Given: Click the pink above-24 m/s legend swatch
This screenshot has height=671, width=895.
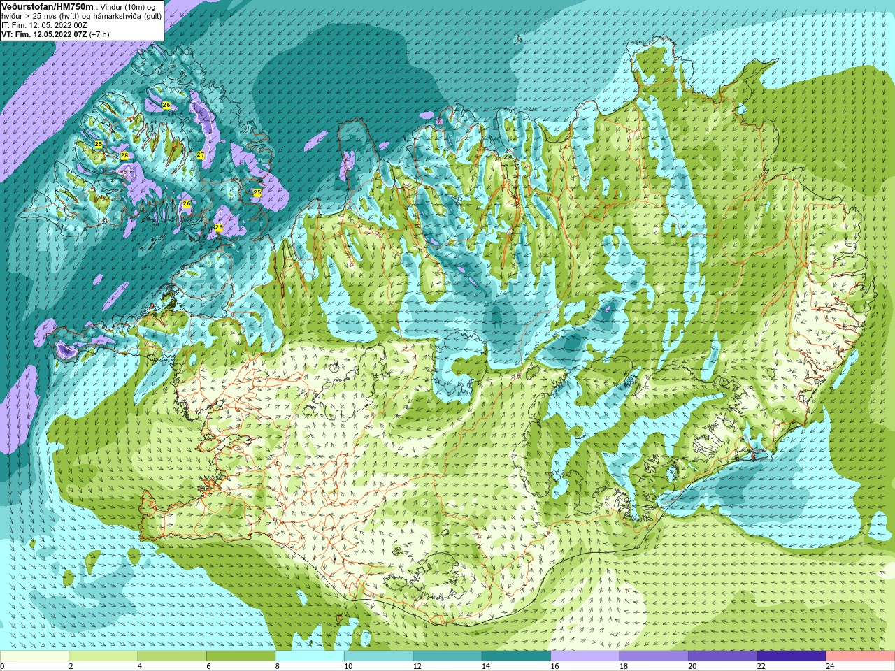Looking at the screenshot, I should tap(861, 656).
